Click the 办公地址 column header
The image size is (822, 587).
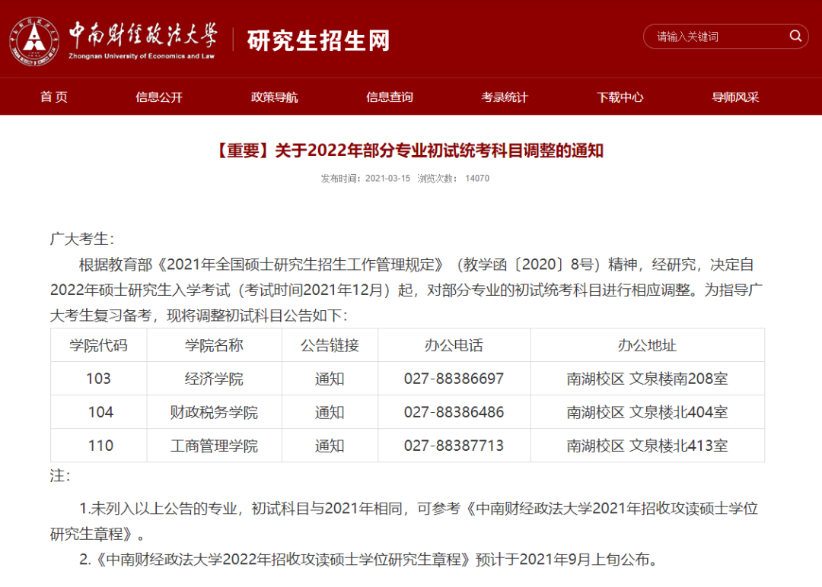647,345
